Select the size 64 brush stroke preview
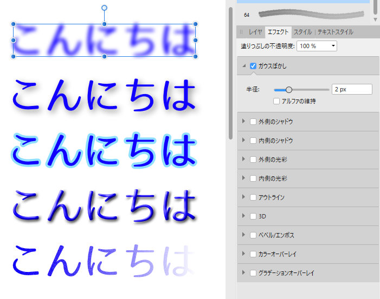380x299 pixels. click(312, 14)
